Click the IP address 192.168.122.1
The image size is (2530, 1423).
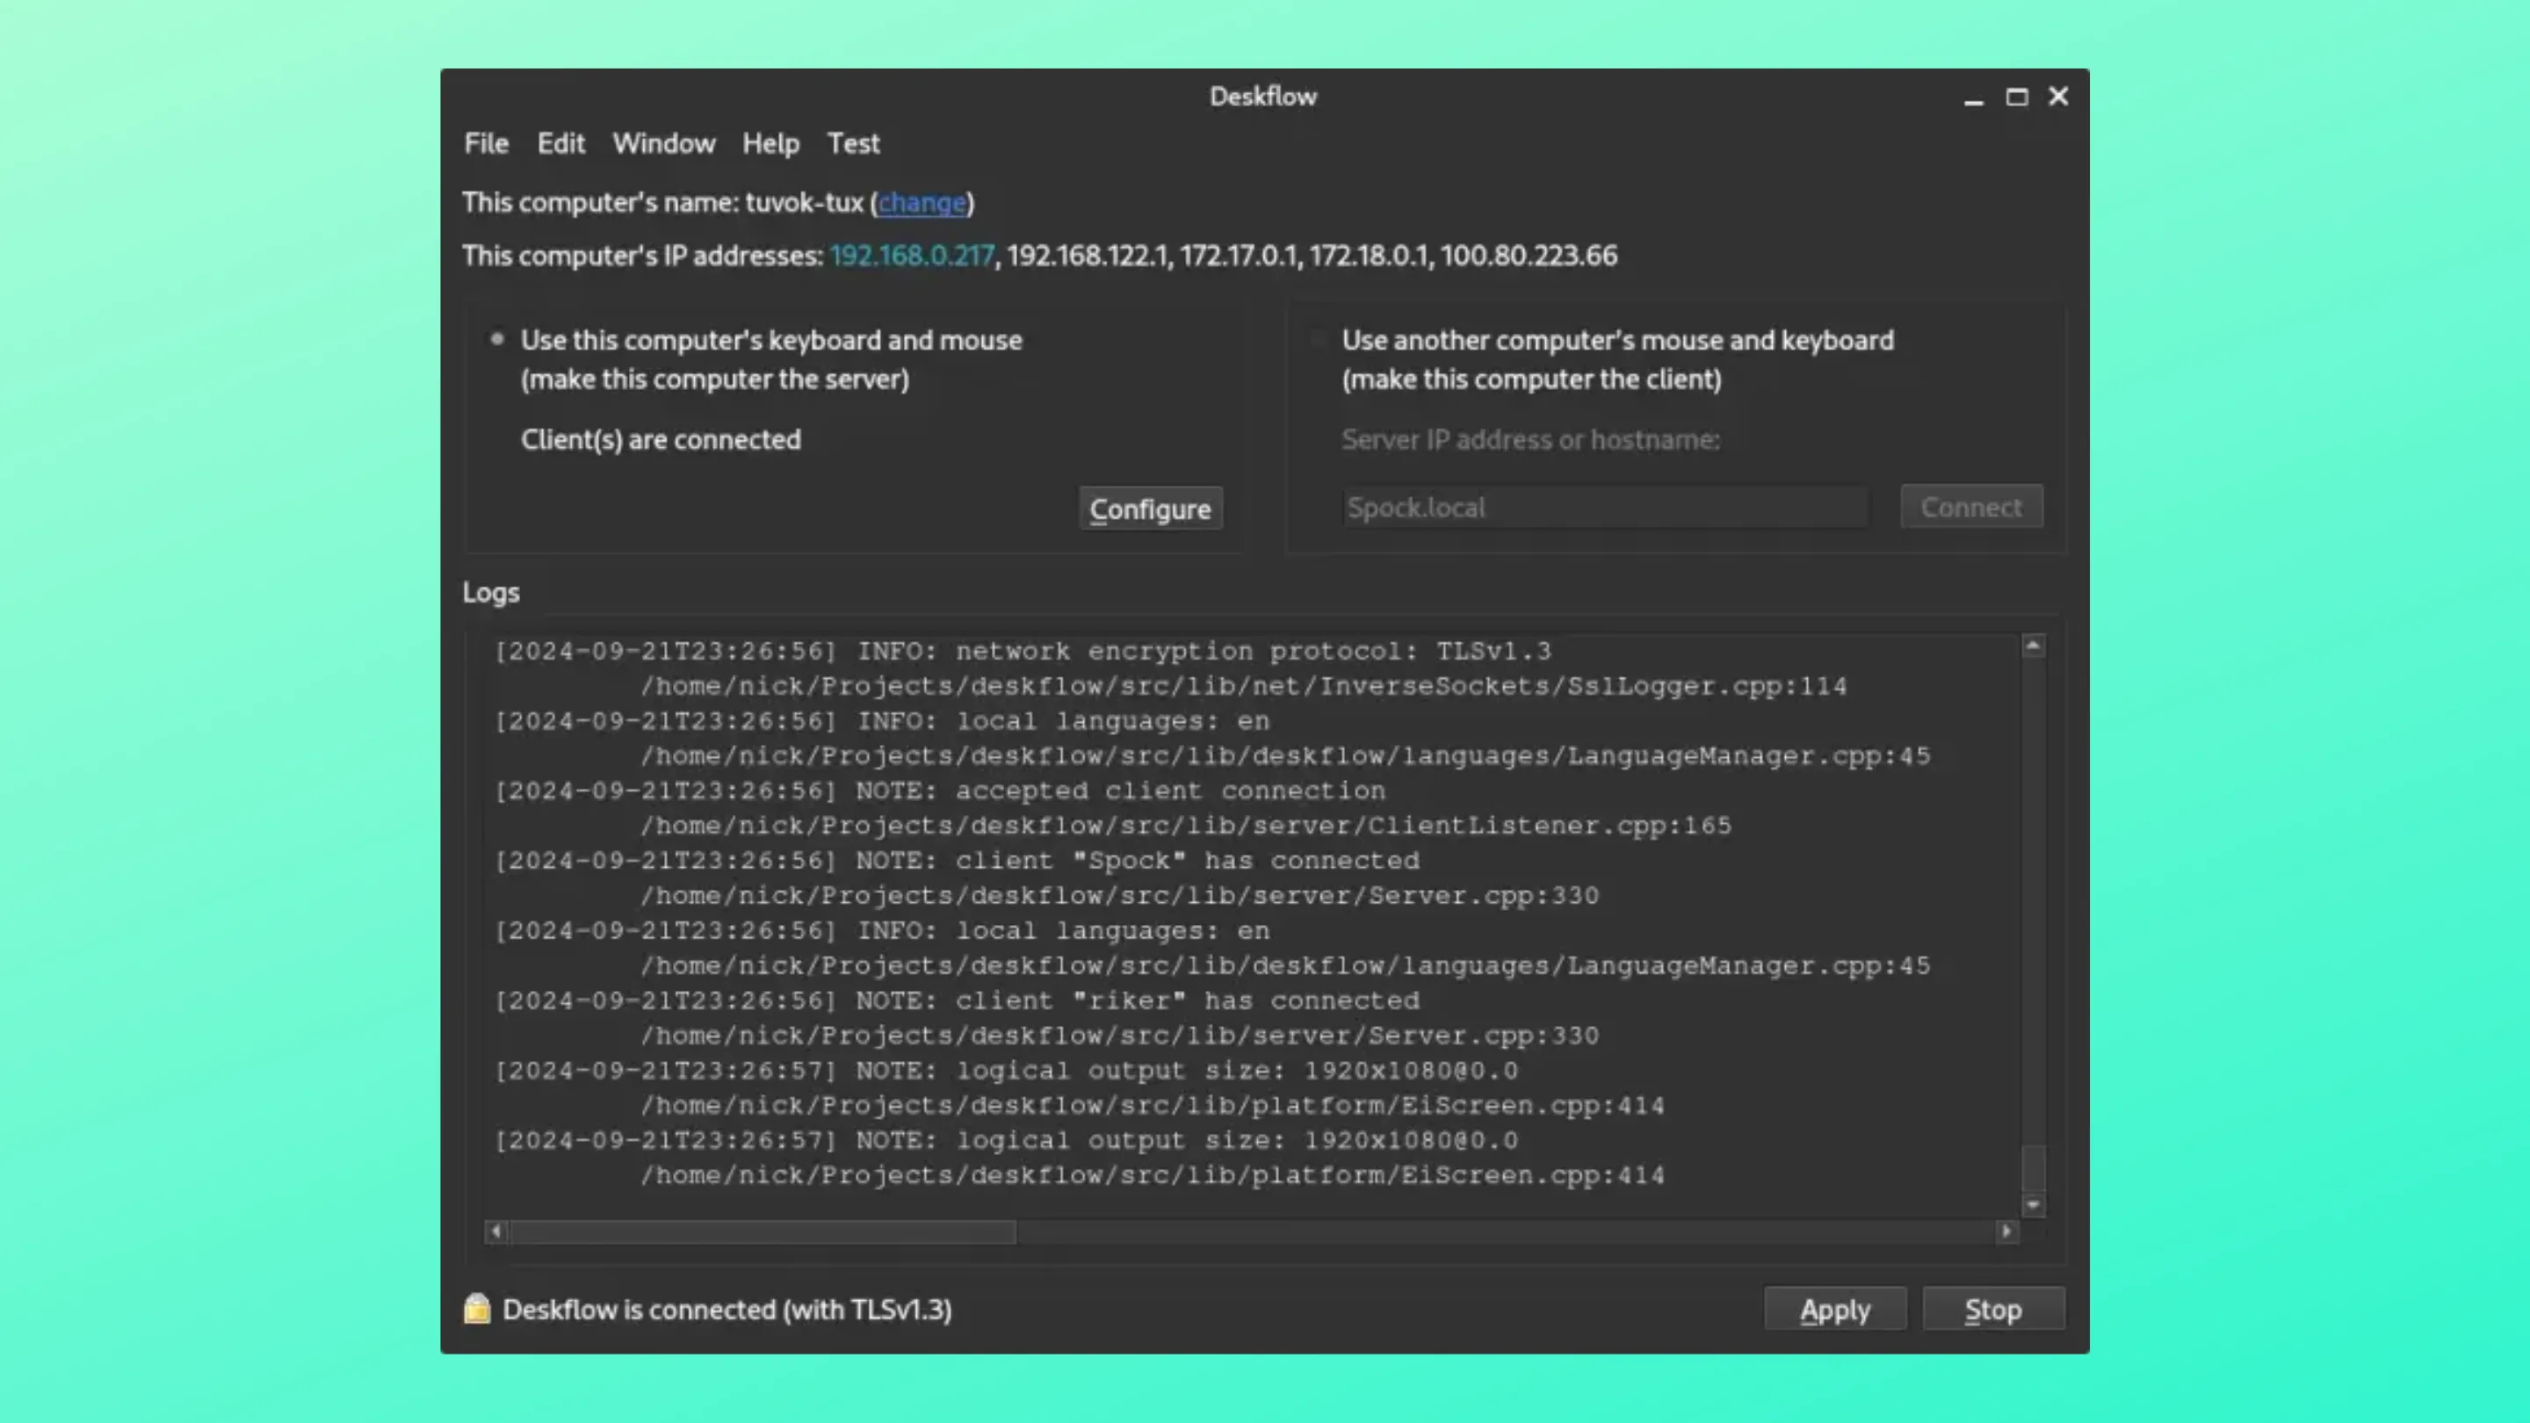click(1088, 256)
